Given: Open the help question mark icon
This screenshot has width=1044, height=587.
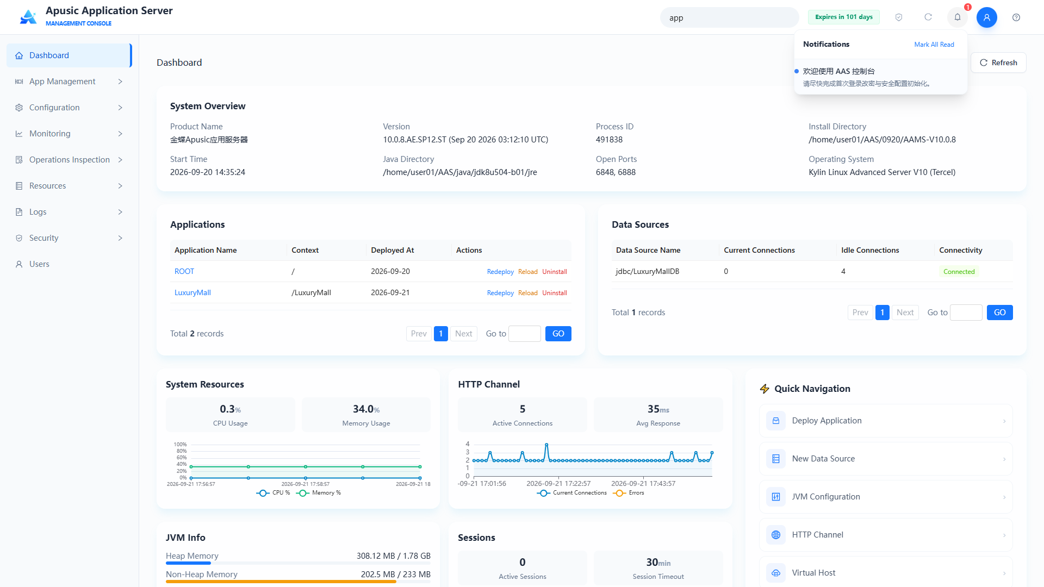Looking at the screenshot, I should pos(1016,17).
